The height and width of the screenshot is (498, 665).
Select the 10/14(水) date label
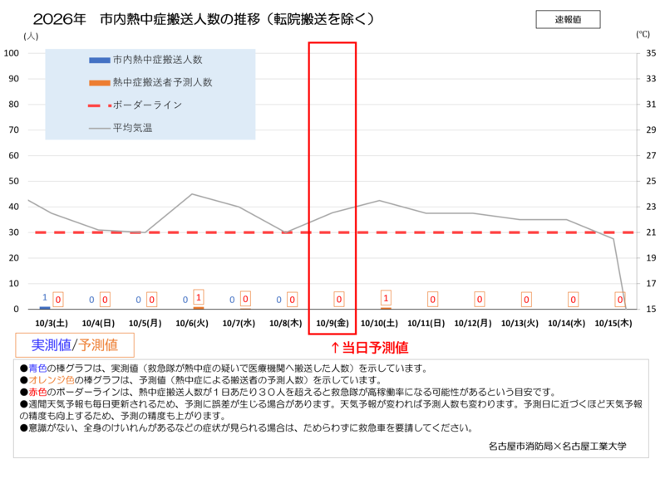(567, 323)
